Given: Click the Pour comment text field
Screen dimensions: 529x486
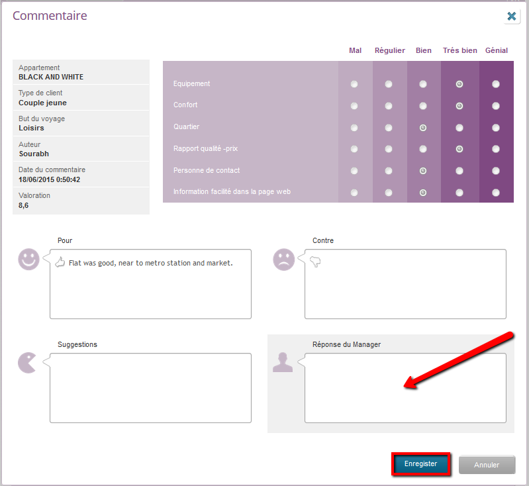Looking at the screenshot, I should pos(150,291).
